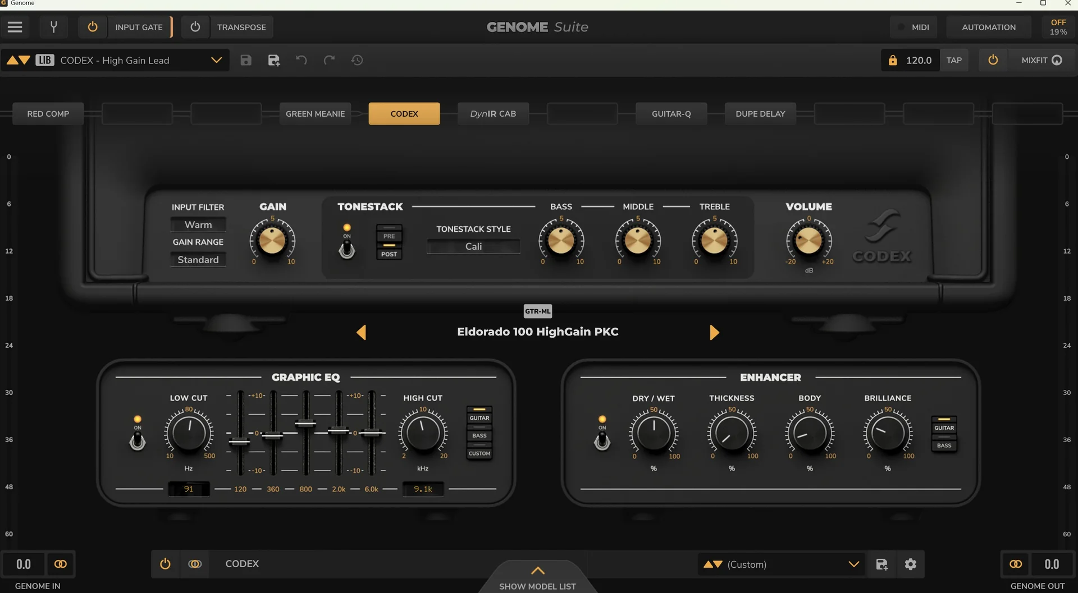This screenshot has height=593, width=1078.
Task: Go to previous amp model arrow
Action: pyautogui.click(x=362, y=332)
